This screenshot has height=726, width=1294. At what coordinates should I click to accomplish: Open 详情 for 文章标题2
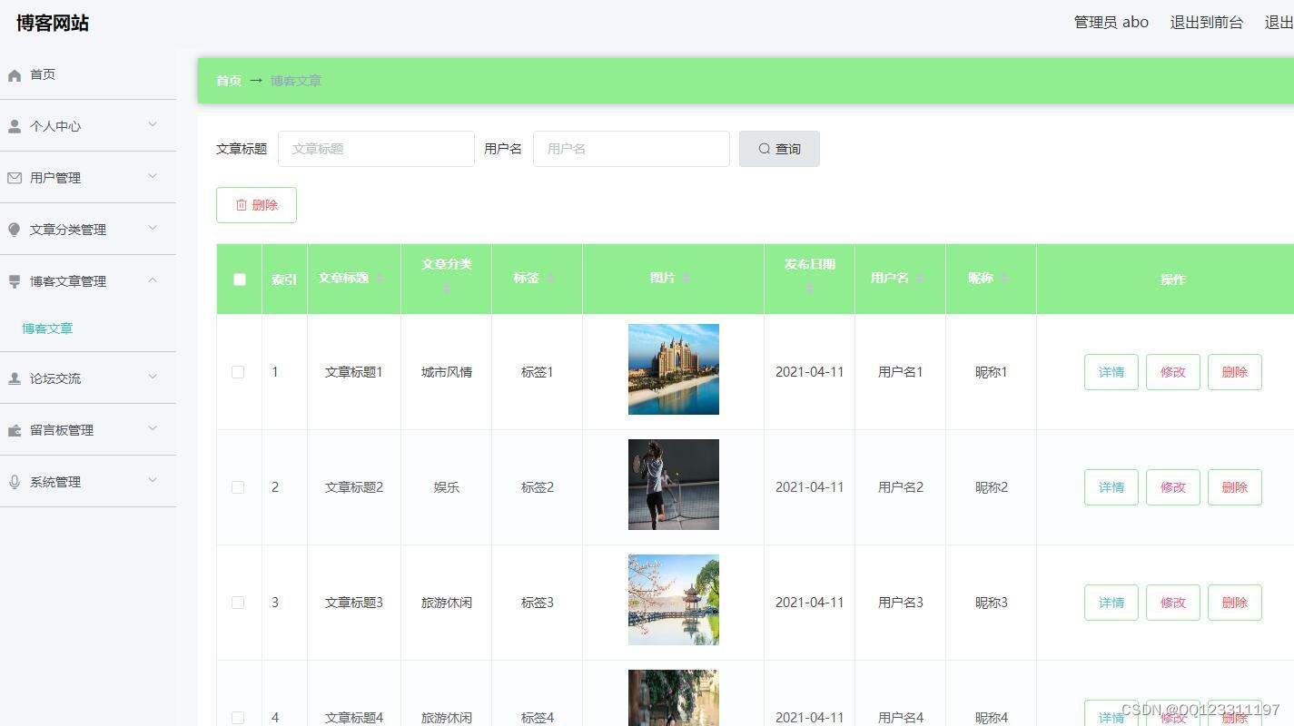coord(1111,487)
